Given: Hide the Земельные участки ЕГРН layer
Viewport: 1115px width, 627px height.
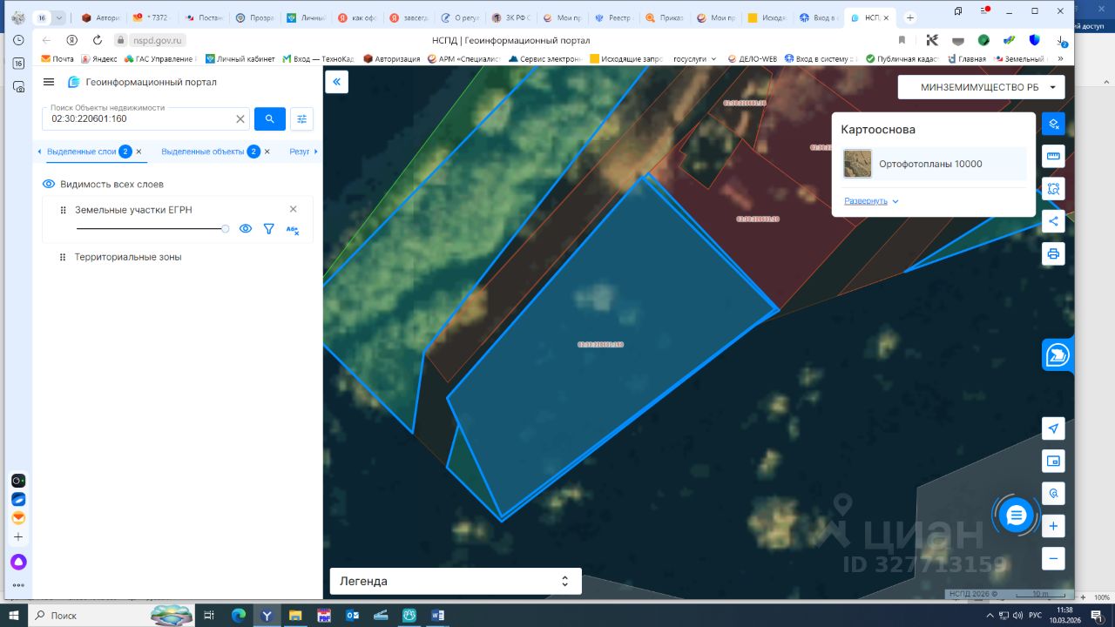Looking at the screenshot, I should (246, 229).
